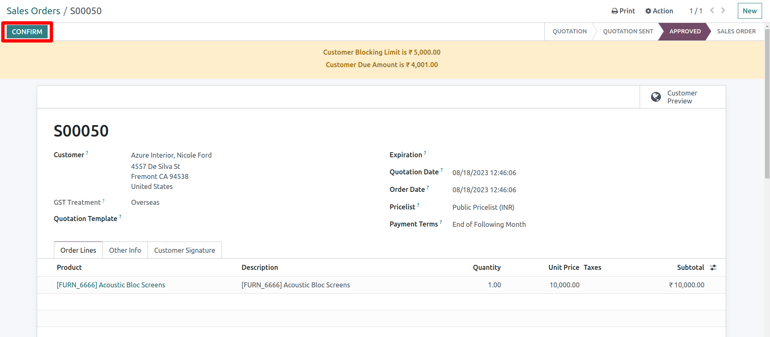Create a New sales order
Image resolution: width=770 pixels, height=337 pixels.
(750, 11)
